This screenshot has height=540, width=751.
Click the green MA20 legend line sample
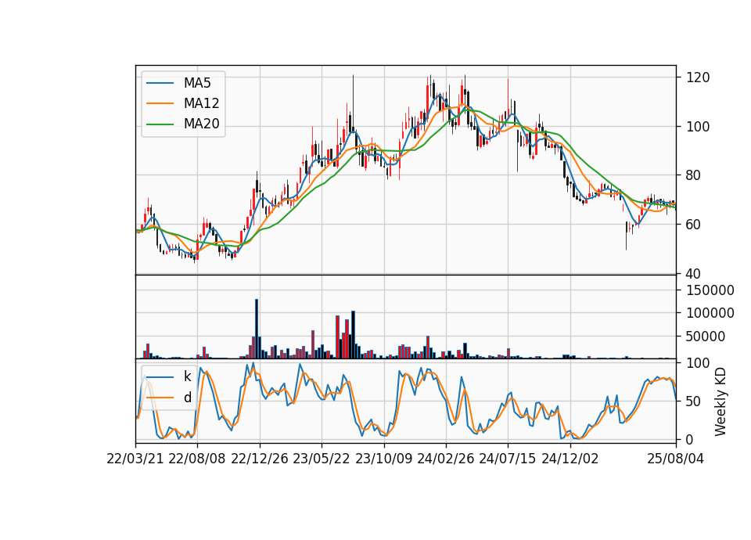pos(160,124)
